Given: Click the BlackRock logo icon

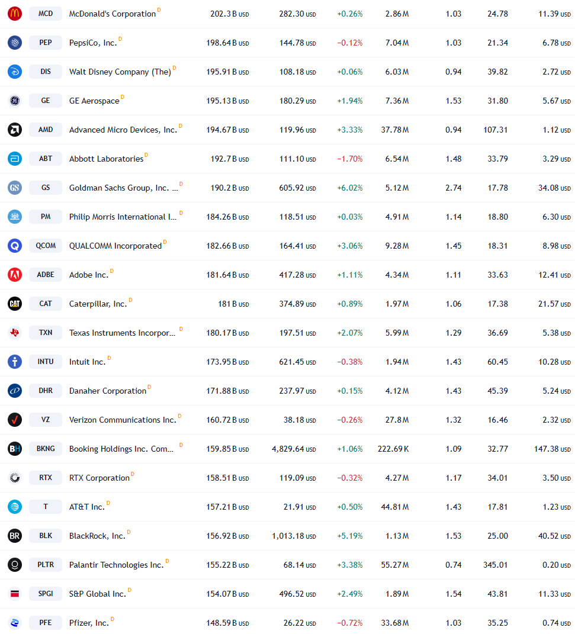Looking at the screenshot, I should [15, 536].
